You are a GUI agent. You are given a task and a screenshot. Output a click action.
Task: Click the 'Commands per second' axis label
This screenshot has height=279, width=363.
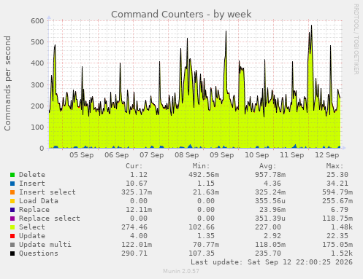(7, 83)
